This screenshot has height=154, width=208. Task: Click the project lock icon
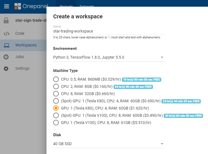tap(6, 21)
